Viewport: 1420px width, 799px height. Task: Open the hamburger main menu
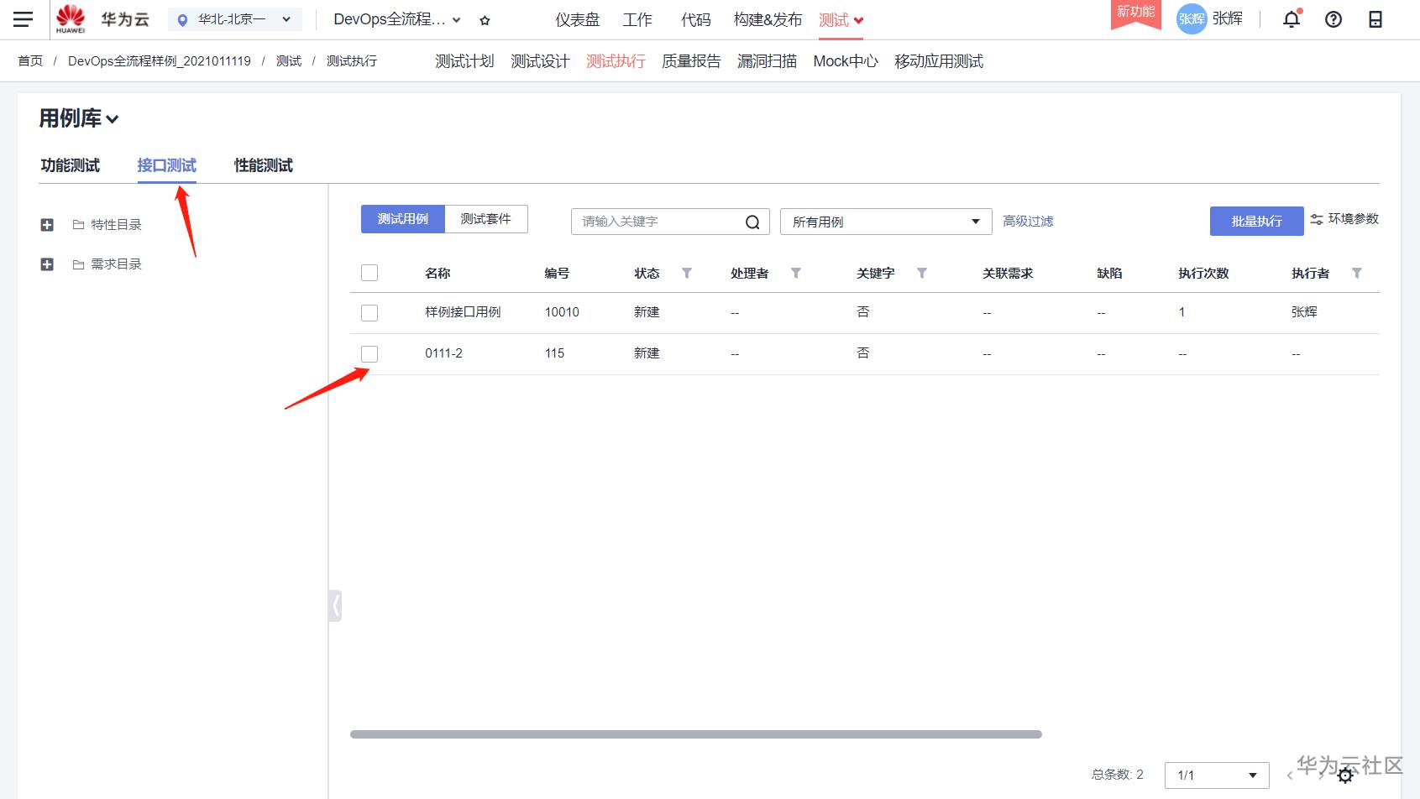24,19
